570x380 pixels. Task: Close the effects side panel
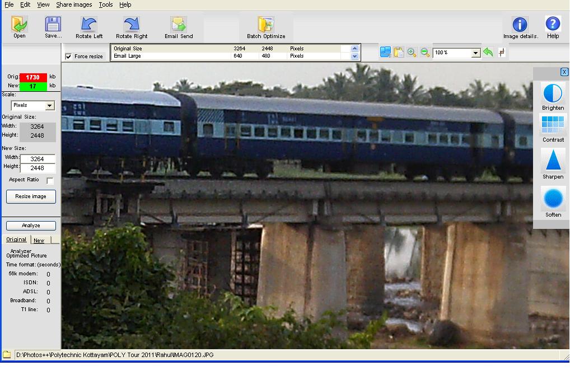coord(564,72)
